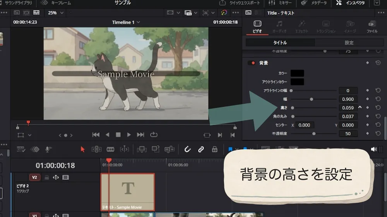Click the 高さ slider handle

pyautogui.click(x=293, y=108)
